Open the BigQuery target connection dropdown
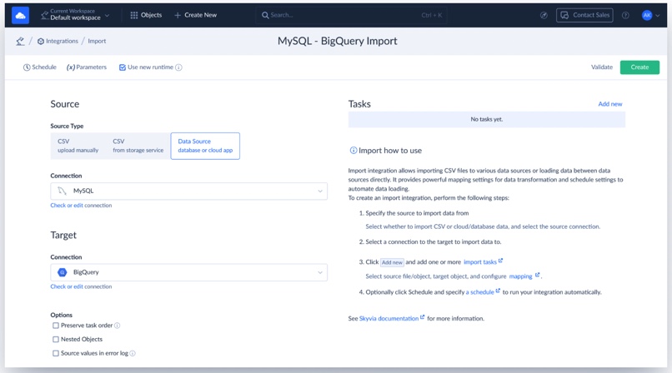The width and height of the screenshot is (672, 373). coord(189,272)
